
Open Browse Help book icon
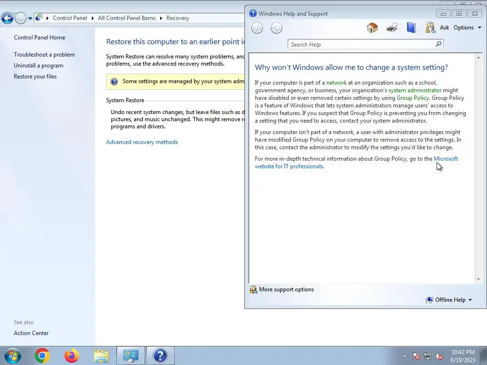411,28
